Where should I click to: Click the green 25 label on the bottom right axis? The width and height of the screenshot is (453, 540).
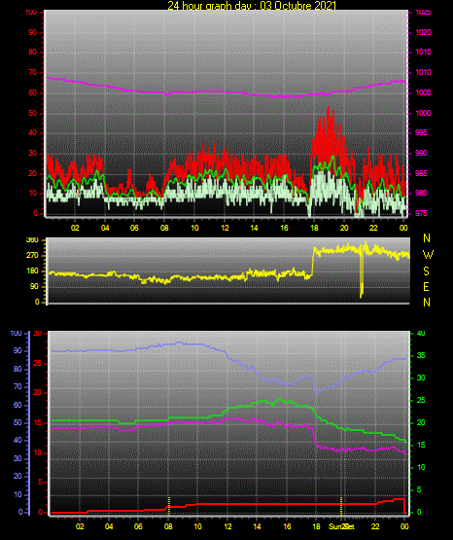421,400
